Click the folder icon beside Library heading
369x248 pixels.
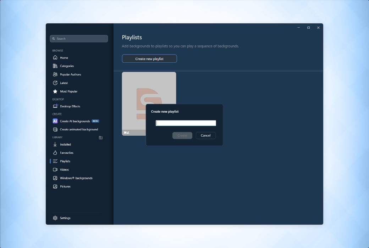[x=101, y=137]
